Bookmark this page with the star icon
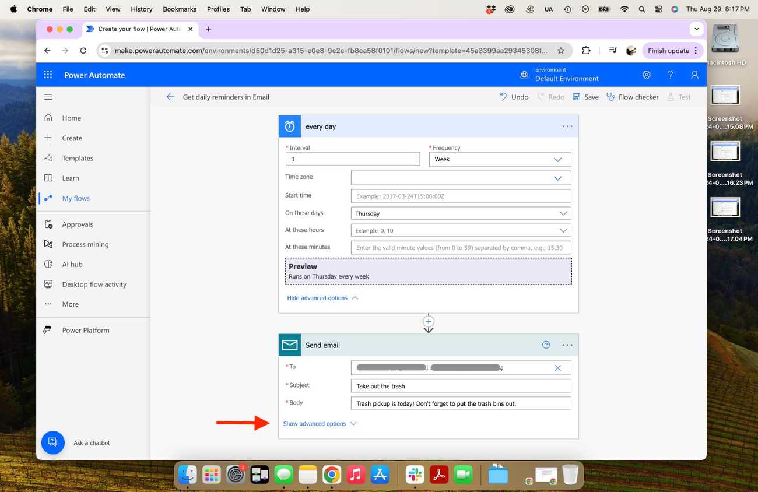 pos(561,51)
